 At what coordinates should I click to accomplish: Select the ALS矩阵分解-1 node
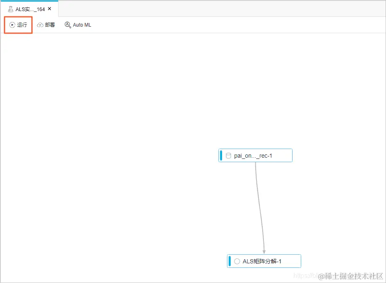click(264, 261)
